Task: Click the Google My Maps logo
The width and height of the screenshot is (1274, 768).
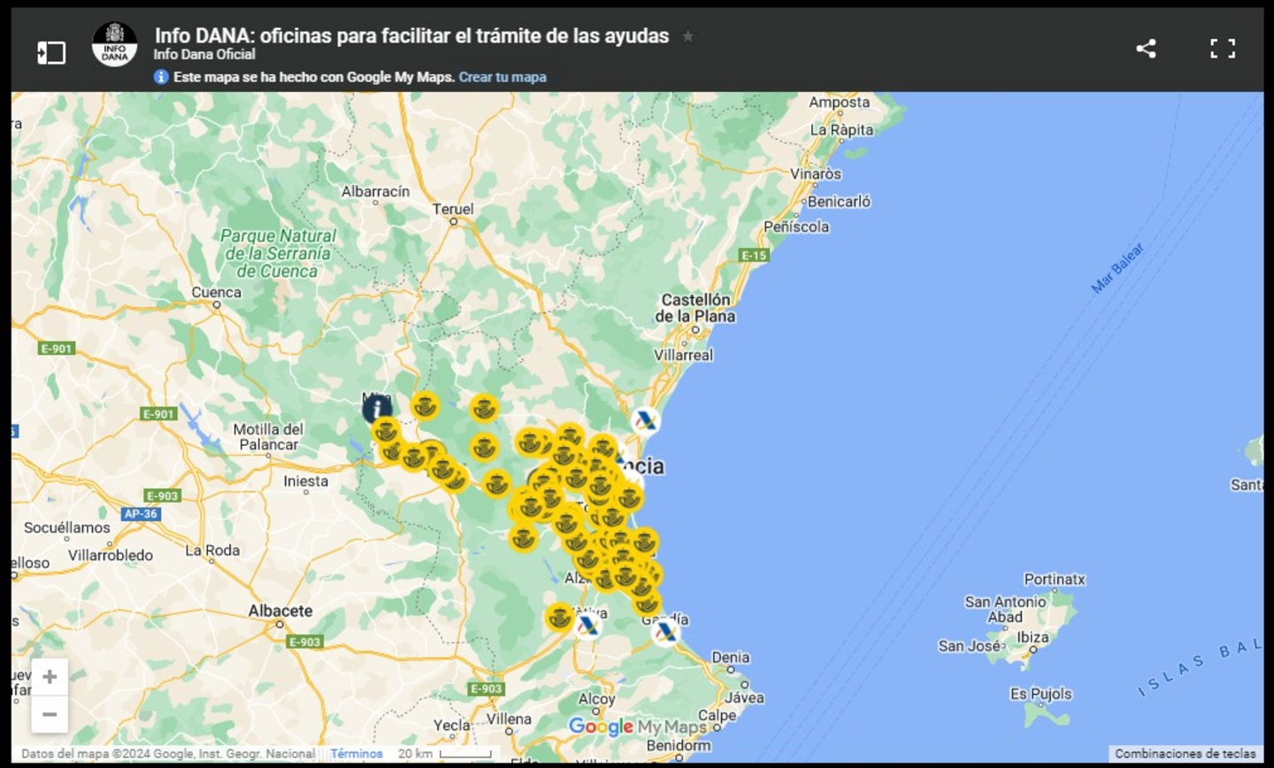Action: click(638, 727)
